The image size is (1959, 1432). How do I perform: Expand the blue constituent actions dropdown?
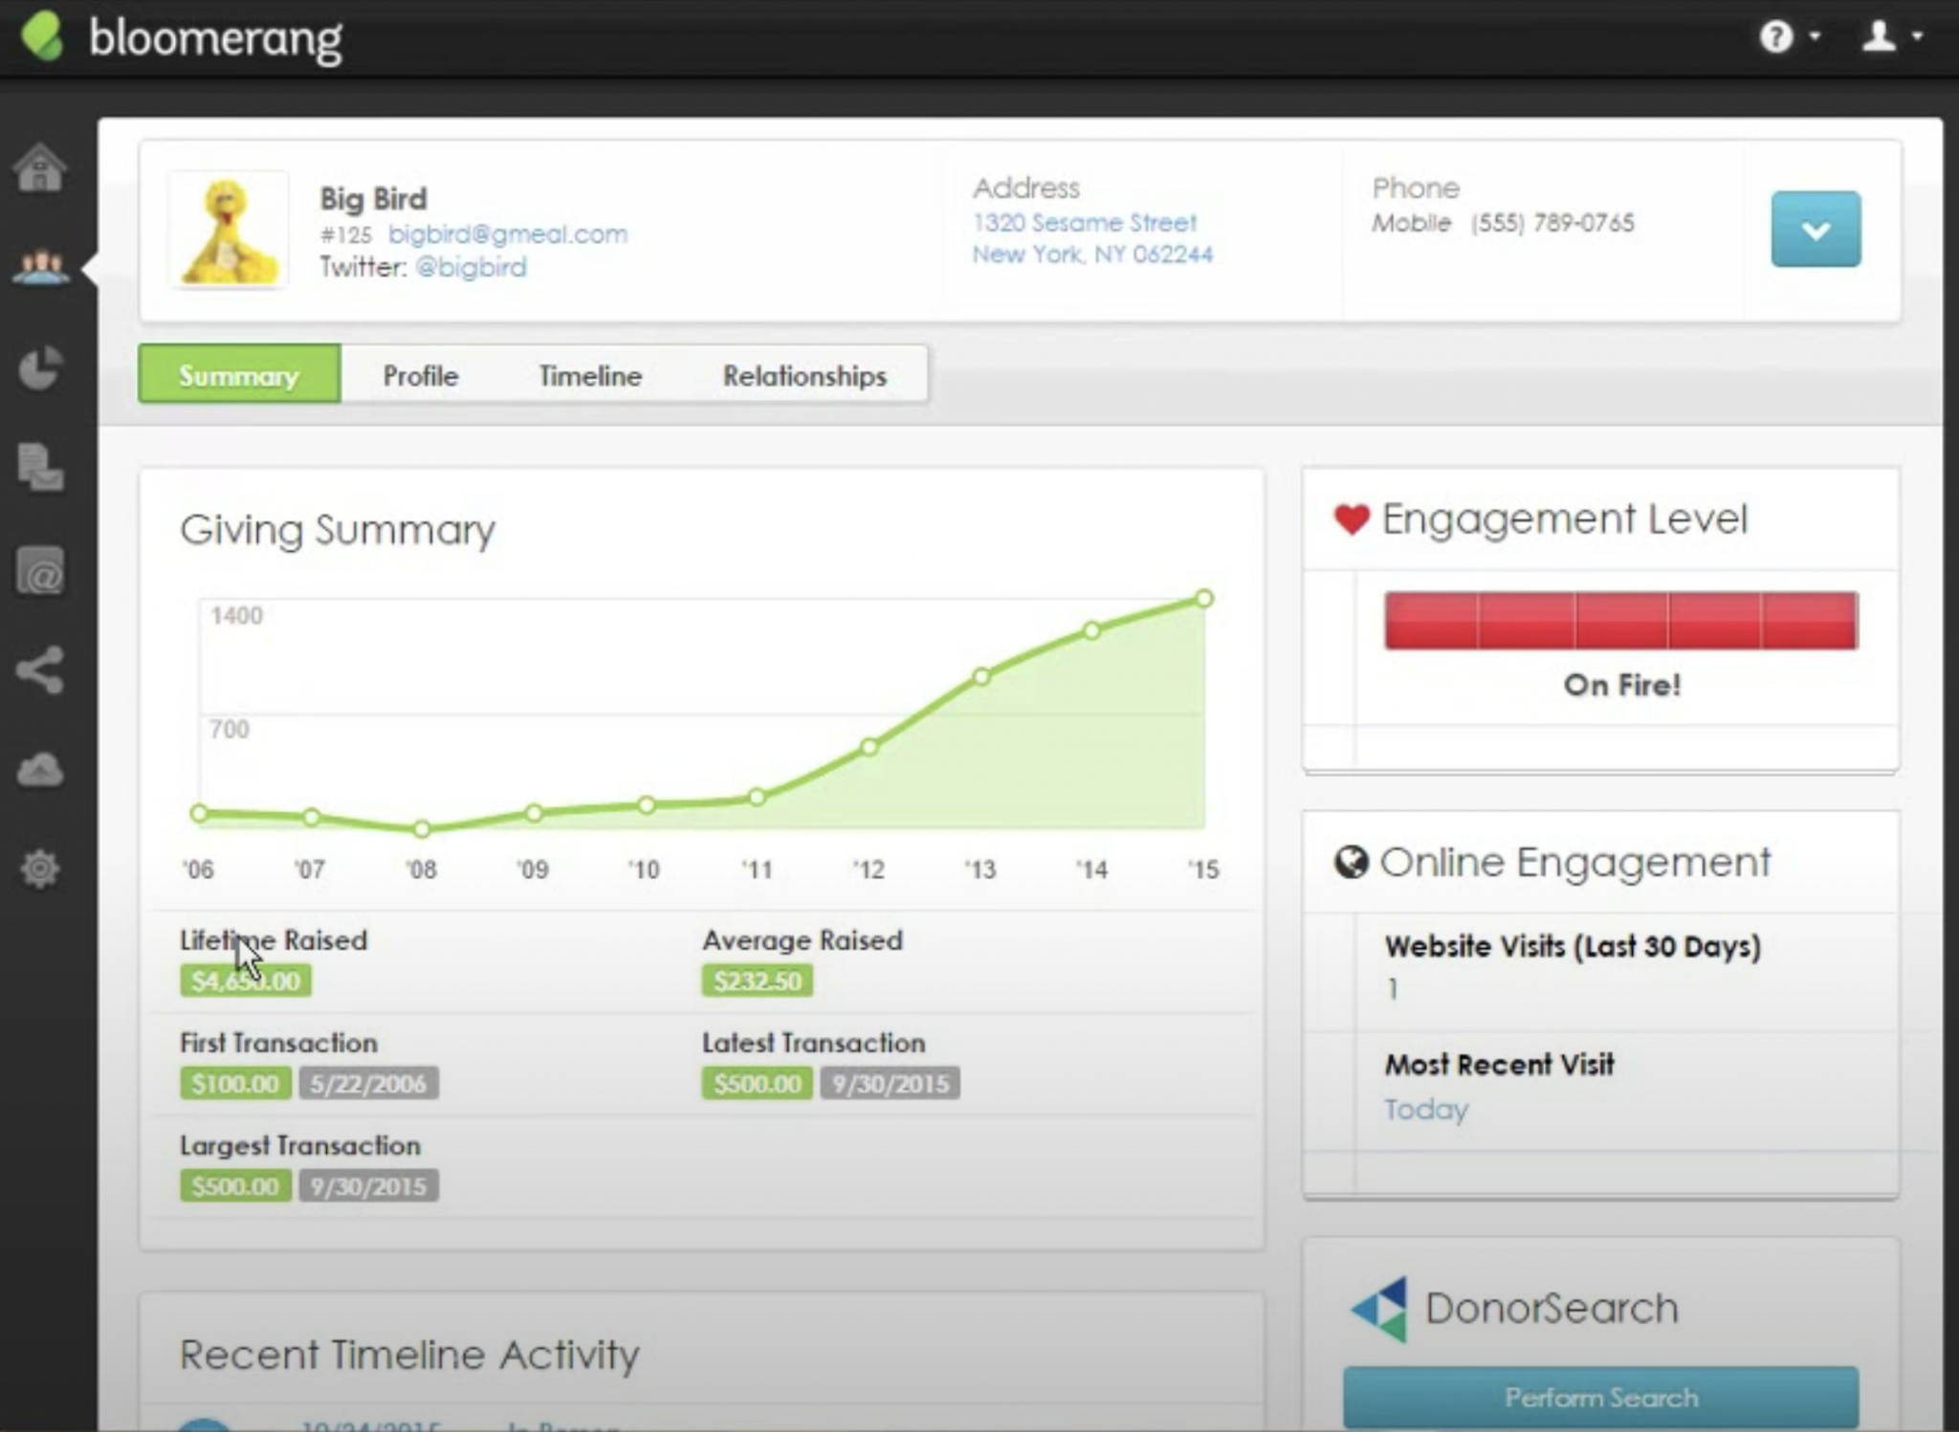[x=1815, y=230]
